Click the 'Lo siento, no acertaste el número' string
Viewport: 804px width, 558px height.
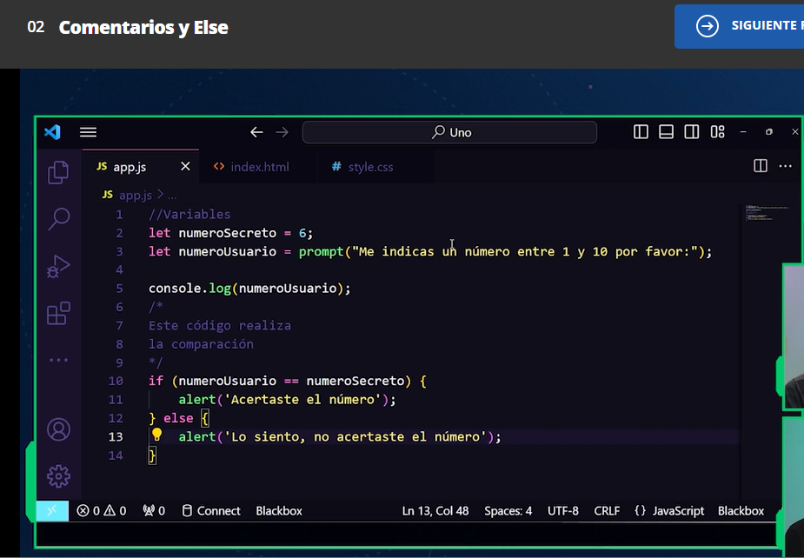[355, 437]
